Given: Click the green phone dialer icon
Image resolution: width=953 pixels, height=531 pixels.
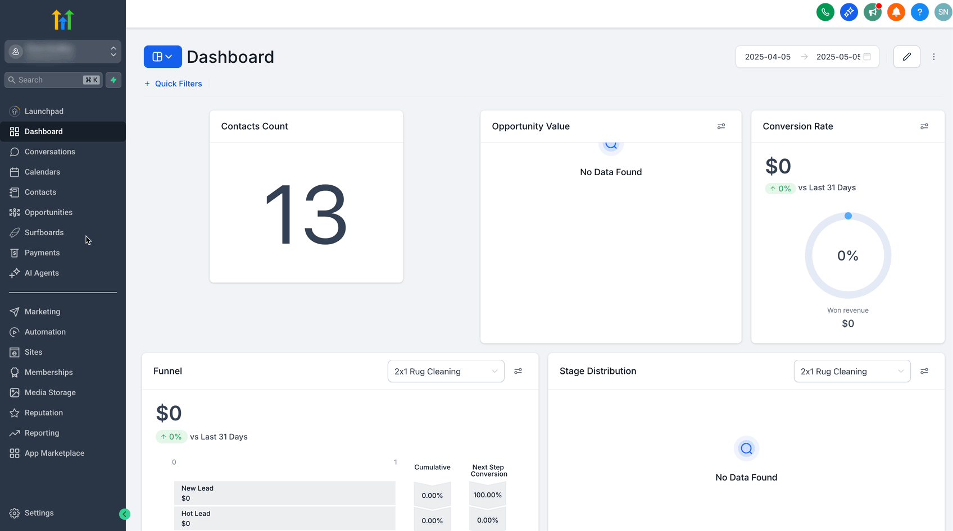Looking at the screenshot, I should (825, 12).
